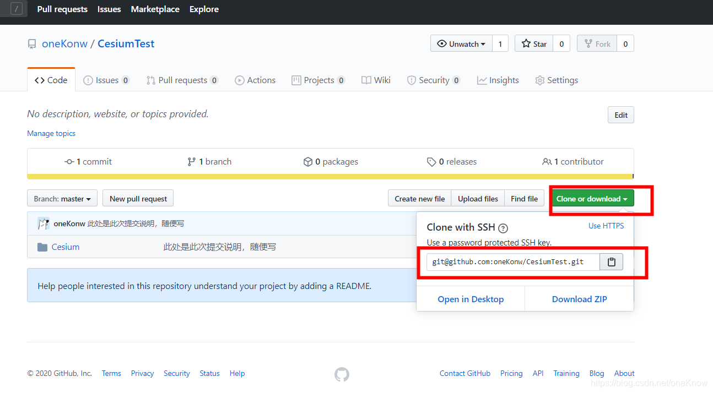The width and height of the screenshot is (713, 393).
Task: Open Marketplace in top navigation
Action: (155, 9)
